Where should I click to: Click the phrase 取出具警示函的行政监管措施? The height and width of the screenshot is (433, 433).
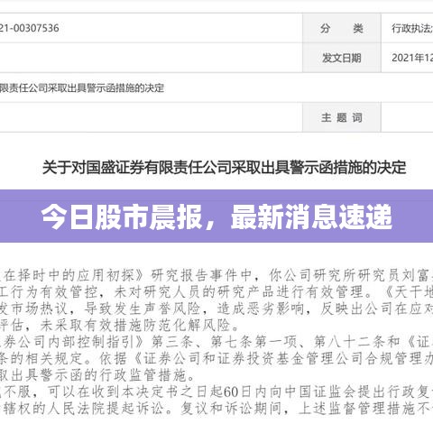pos(94,375)
